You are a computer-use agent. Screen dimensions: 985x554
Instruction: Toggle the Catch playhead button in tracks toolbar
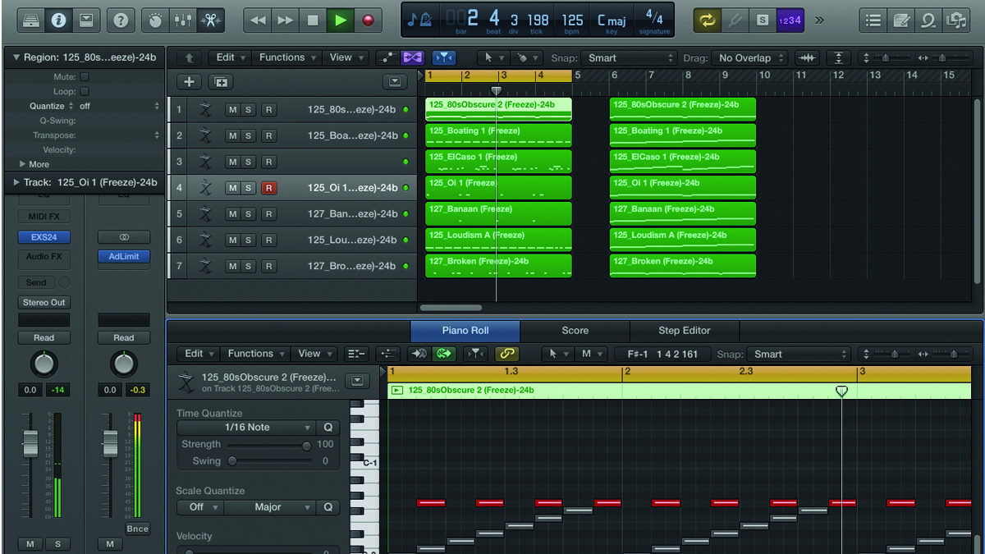click(x=443, y=57)
